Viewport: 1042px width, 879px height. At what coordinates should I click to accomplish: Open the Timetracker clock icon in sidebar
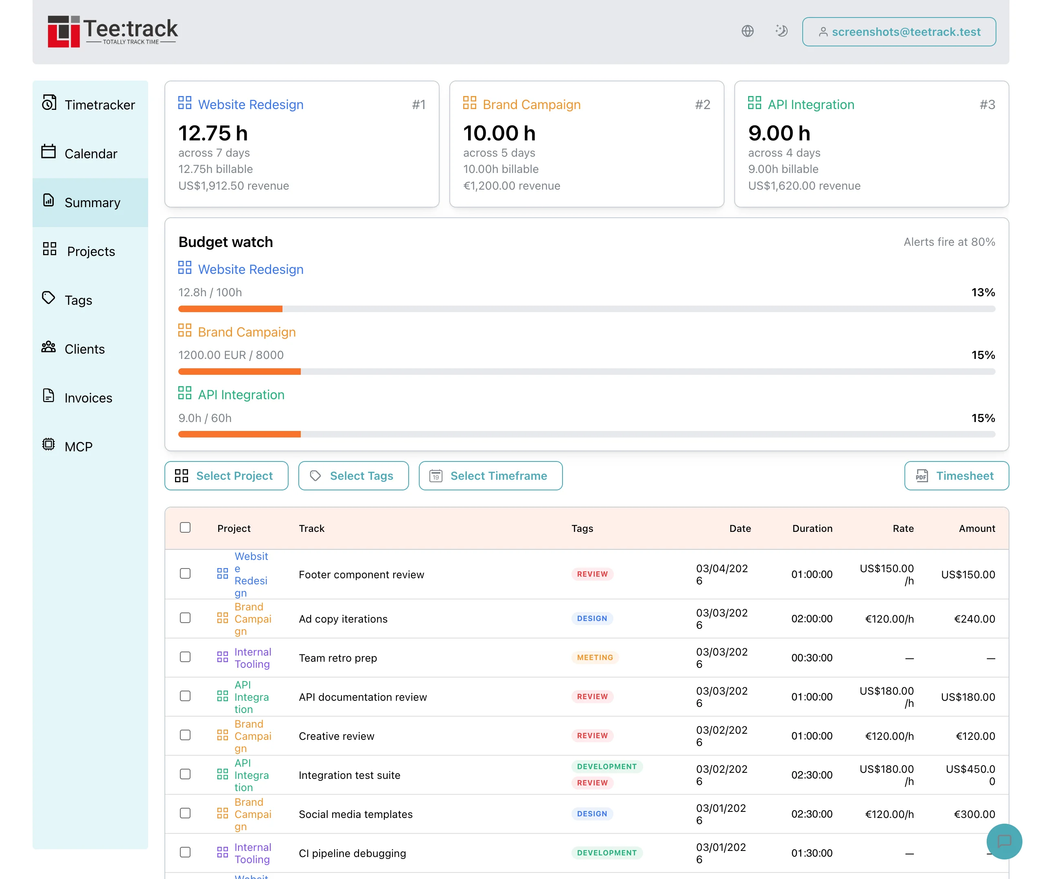pos(48,105)
